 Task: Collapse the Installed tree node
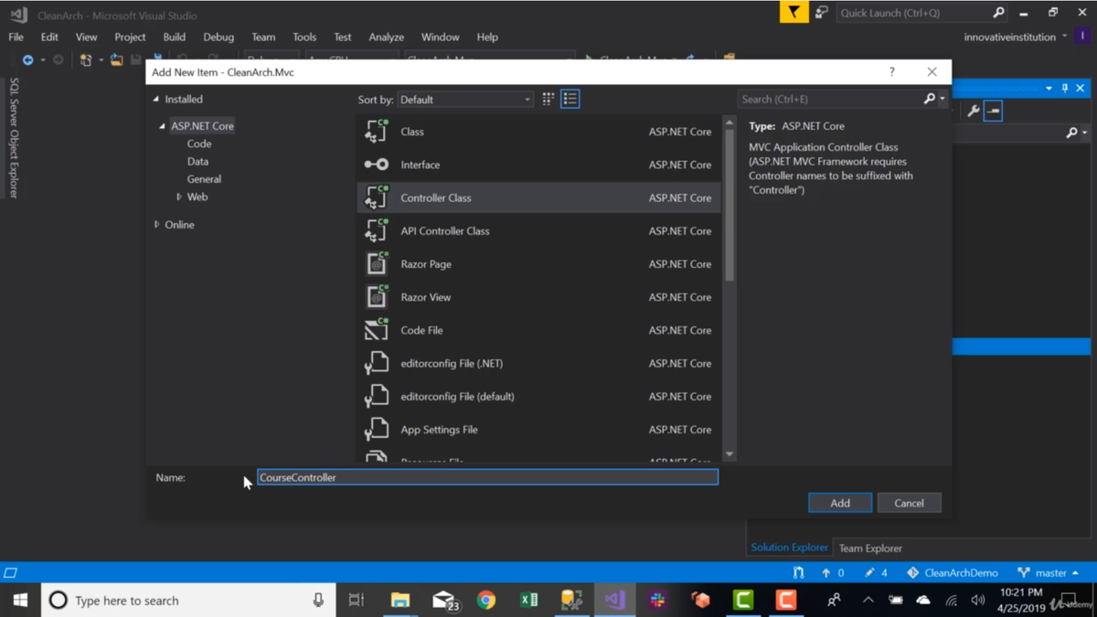pos(156,99)
